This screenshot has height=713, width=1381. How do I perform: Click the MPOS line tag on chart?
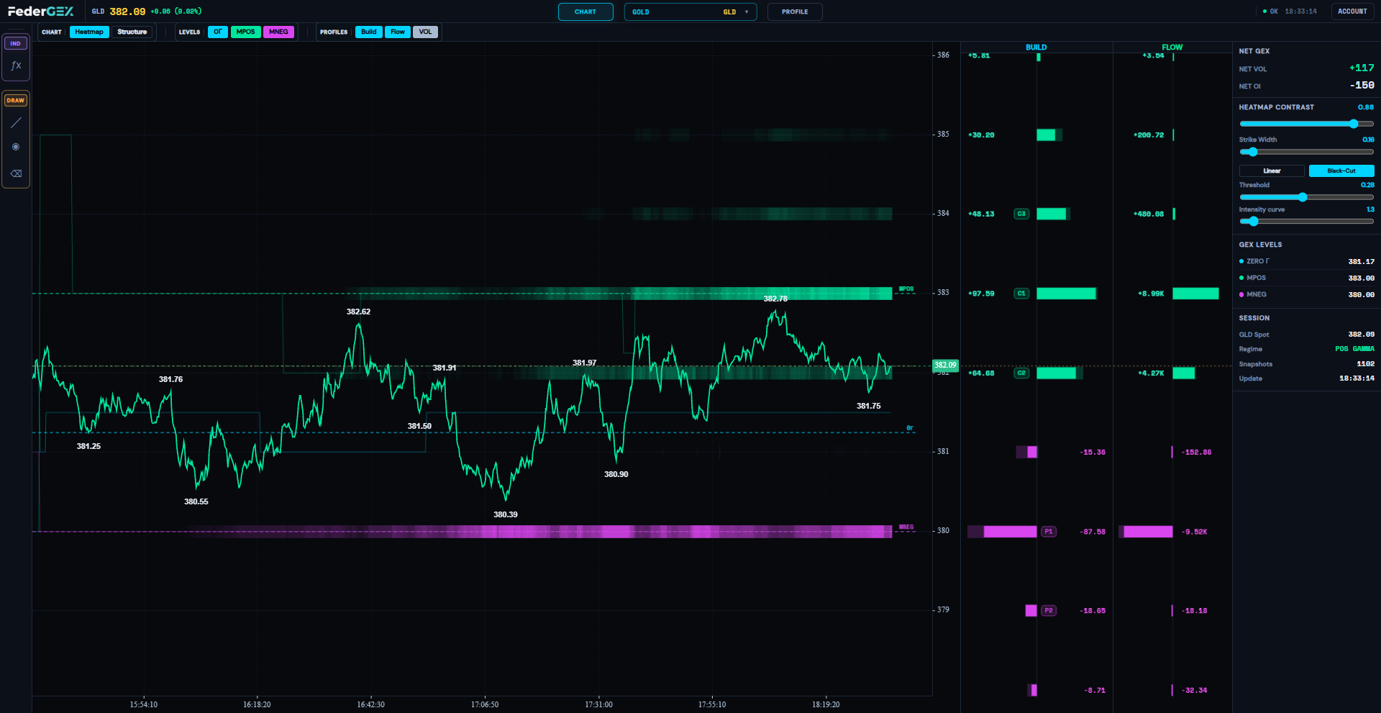(x=906, y=289)
